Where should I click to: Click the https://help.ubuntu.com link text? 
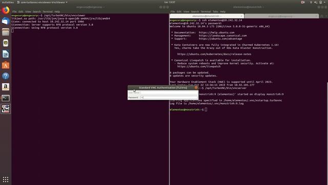click(x=216, y=32)
